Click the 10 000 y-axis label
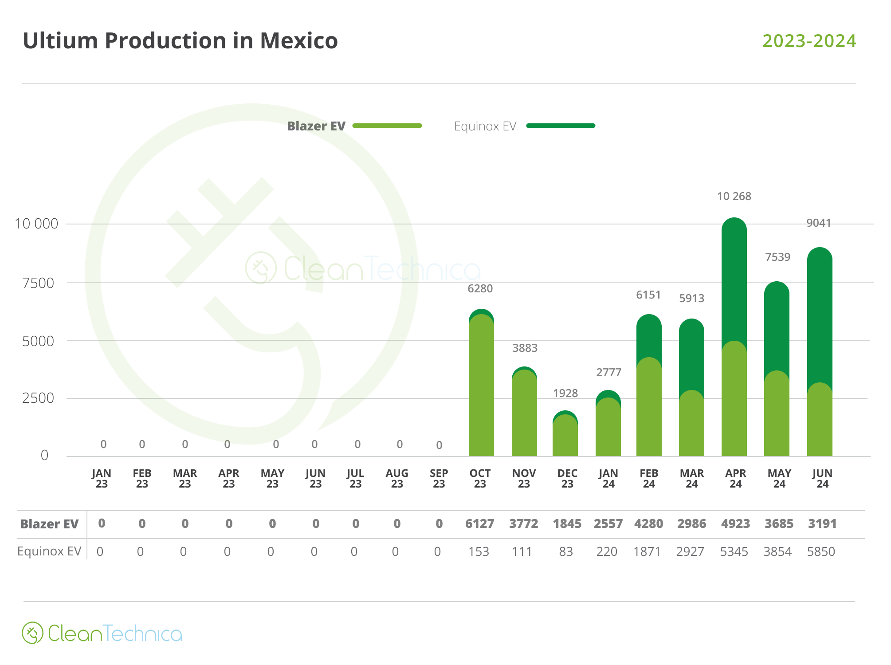The width and height of the screenshot is (891, 665). (36, 224)
